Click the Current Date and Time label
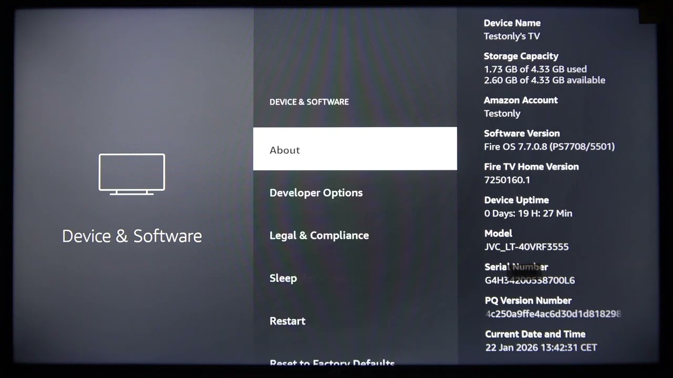 point(535,334)
